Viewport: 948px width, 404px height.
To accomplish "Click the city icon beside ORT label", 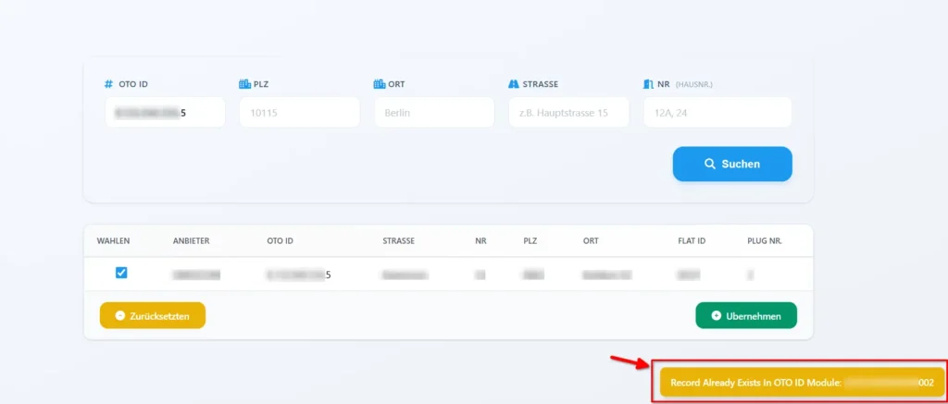I will click(379, 84).
